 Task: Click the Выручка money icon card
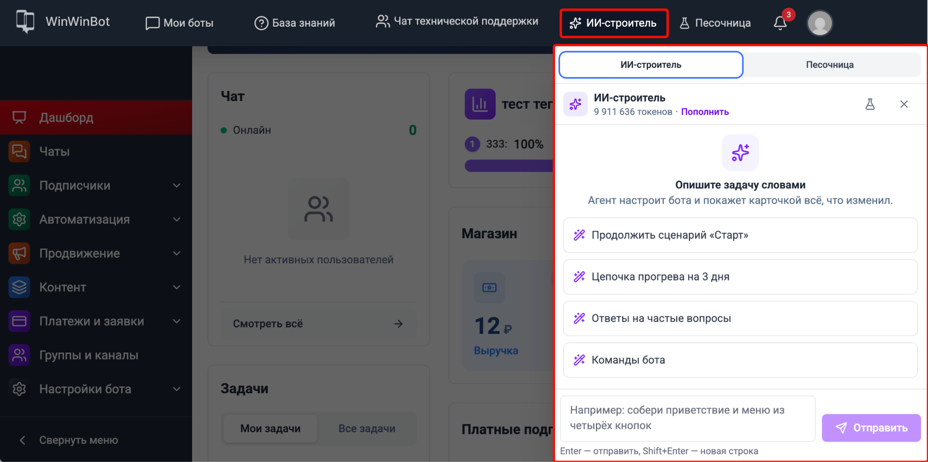[489, 288]
